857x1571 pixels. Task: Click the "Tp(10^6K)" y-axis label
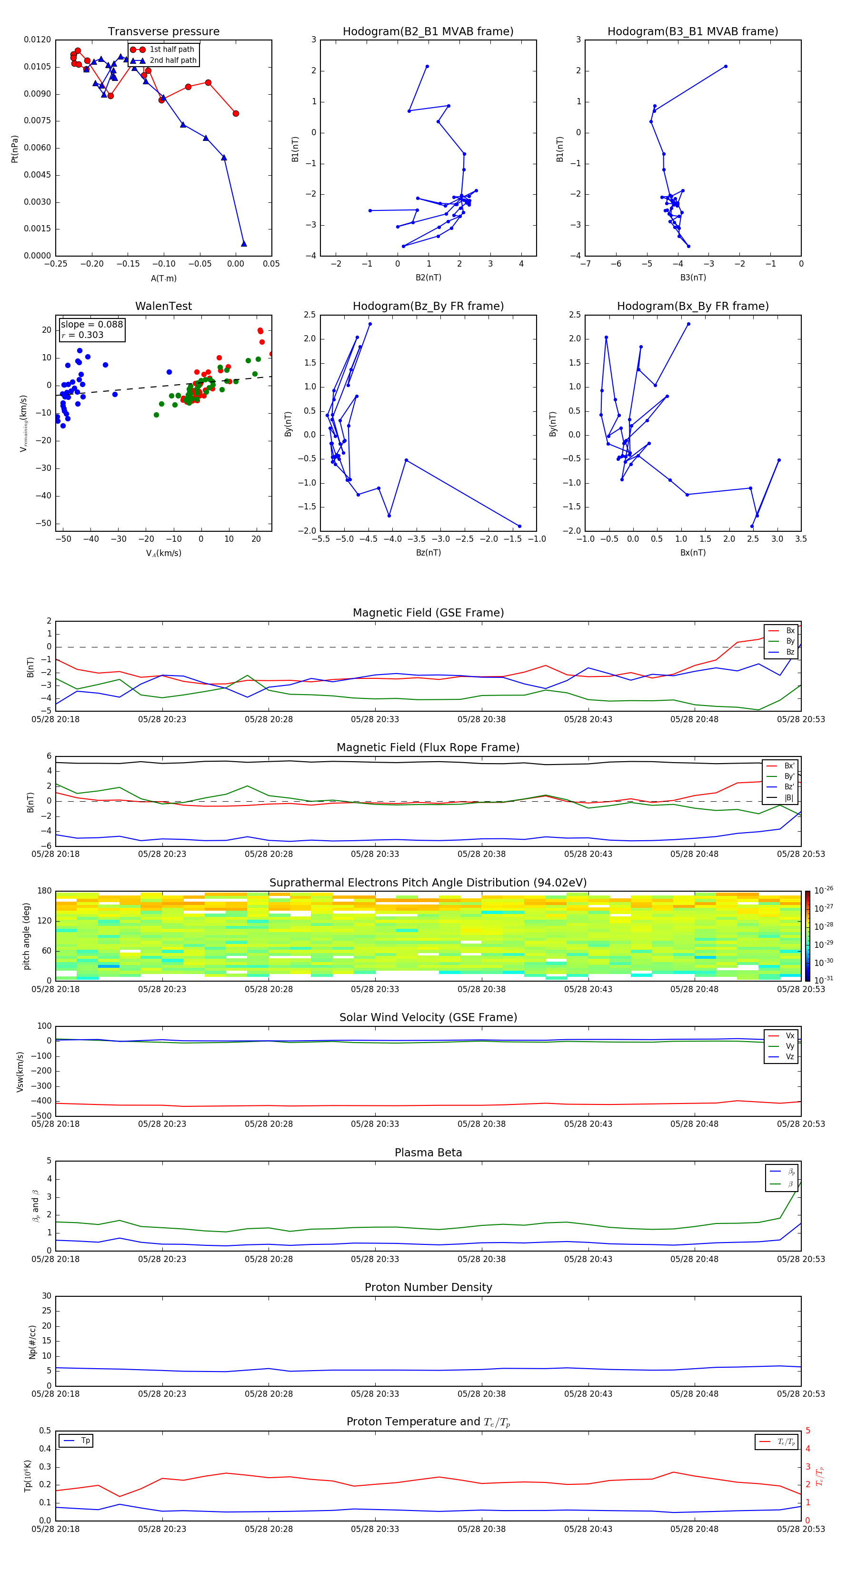(28, 1476)
